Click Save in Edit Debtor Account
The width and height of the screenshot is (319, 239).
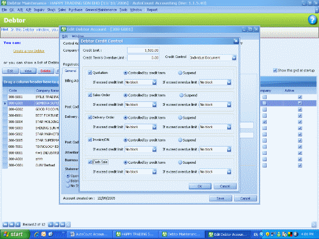click(x=221, y=198)
